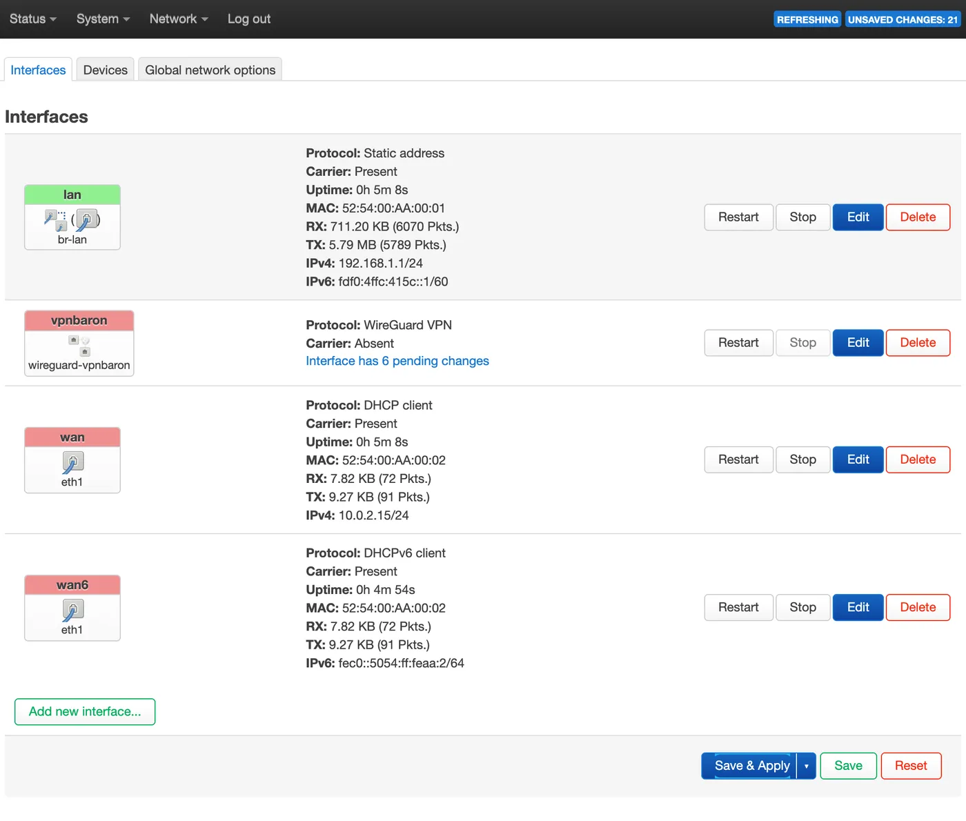
Task: Stop the wan interface
Action: coord(803,459)
